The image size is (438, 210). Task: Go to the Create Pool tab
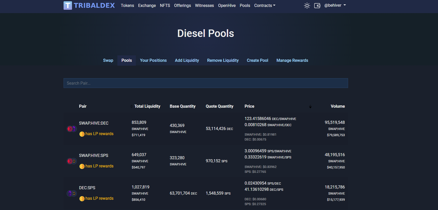(x=257, y=61)
